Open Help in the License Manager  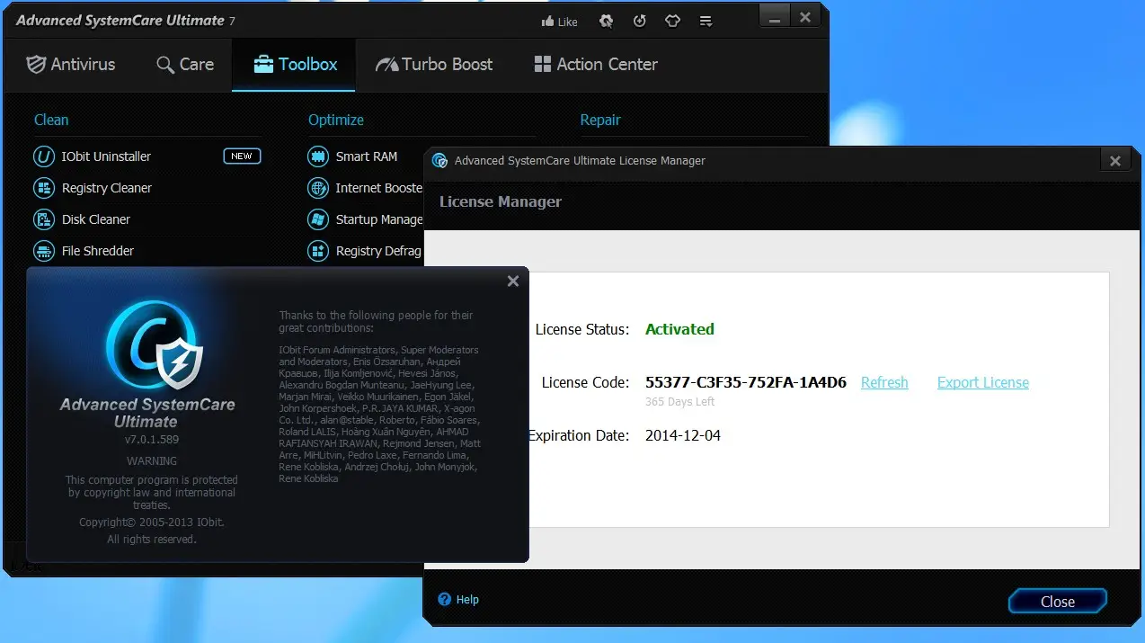coord(458,599)
